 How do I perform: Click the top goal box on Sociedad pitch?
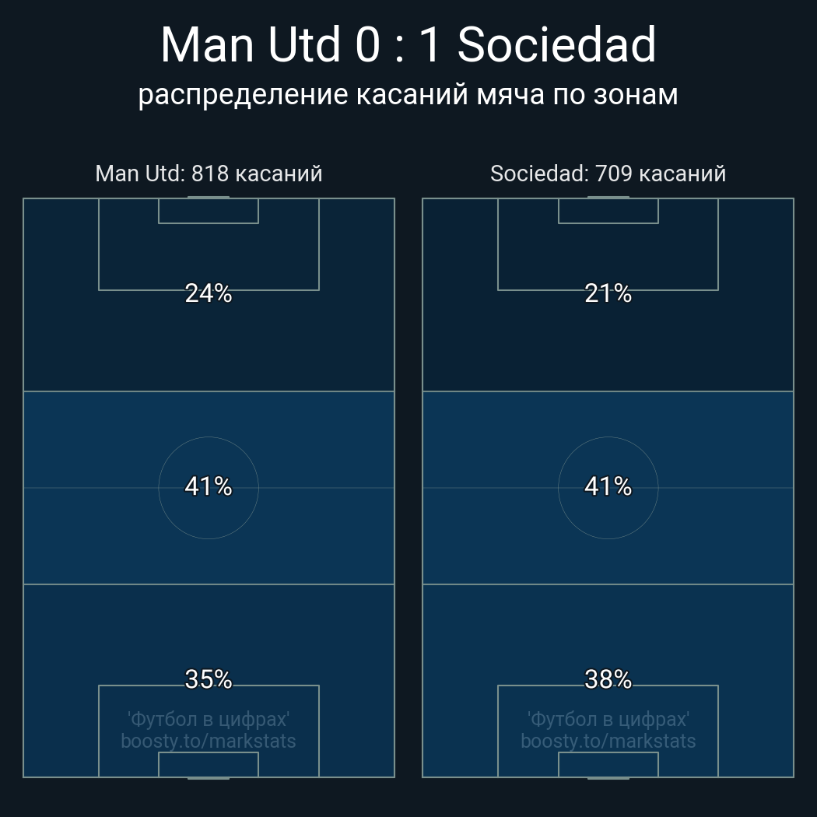(608, 211)
